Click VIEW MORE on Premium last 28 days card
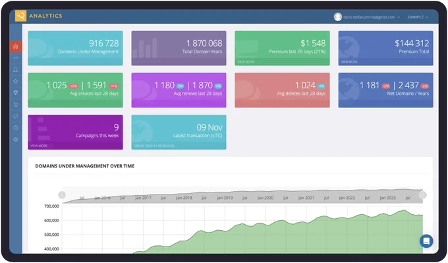Screen dimensions: 448x263 pyautogui.click(x=246, y=62)
